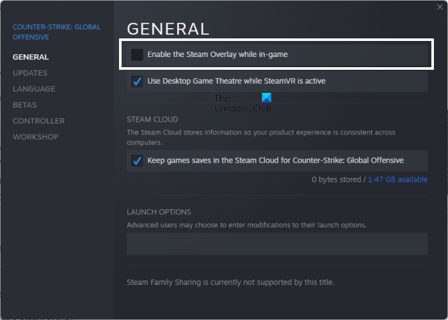
Task: Show the Workshop tab
Action: 35,137
